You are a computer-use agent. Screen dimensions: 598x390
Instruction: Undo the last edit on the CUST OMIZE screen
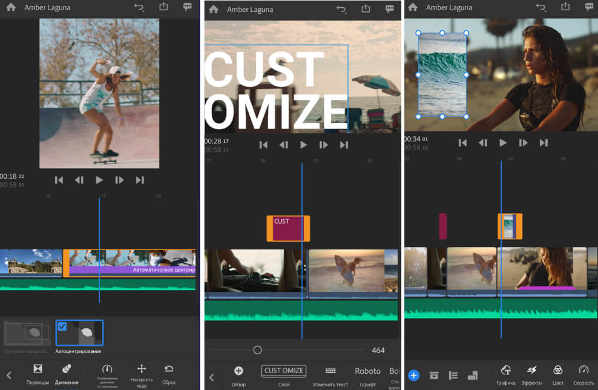pyautogui.click(x=341, y=9)
